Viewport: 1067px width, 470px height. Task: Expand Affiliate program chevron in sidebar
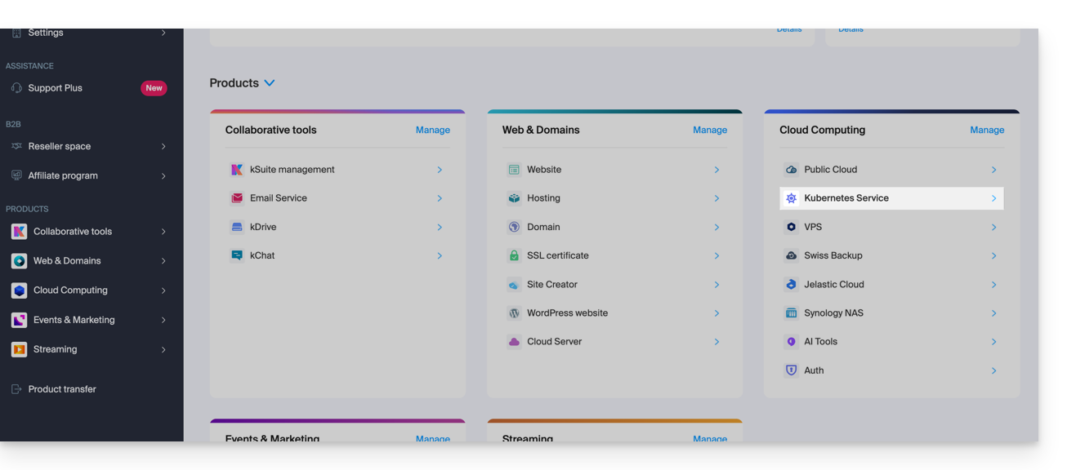[x=163, y=176]
